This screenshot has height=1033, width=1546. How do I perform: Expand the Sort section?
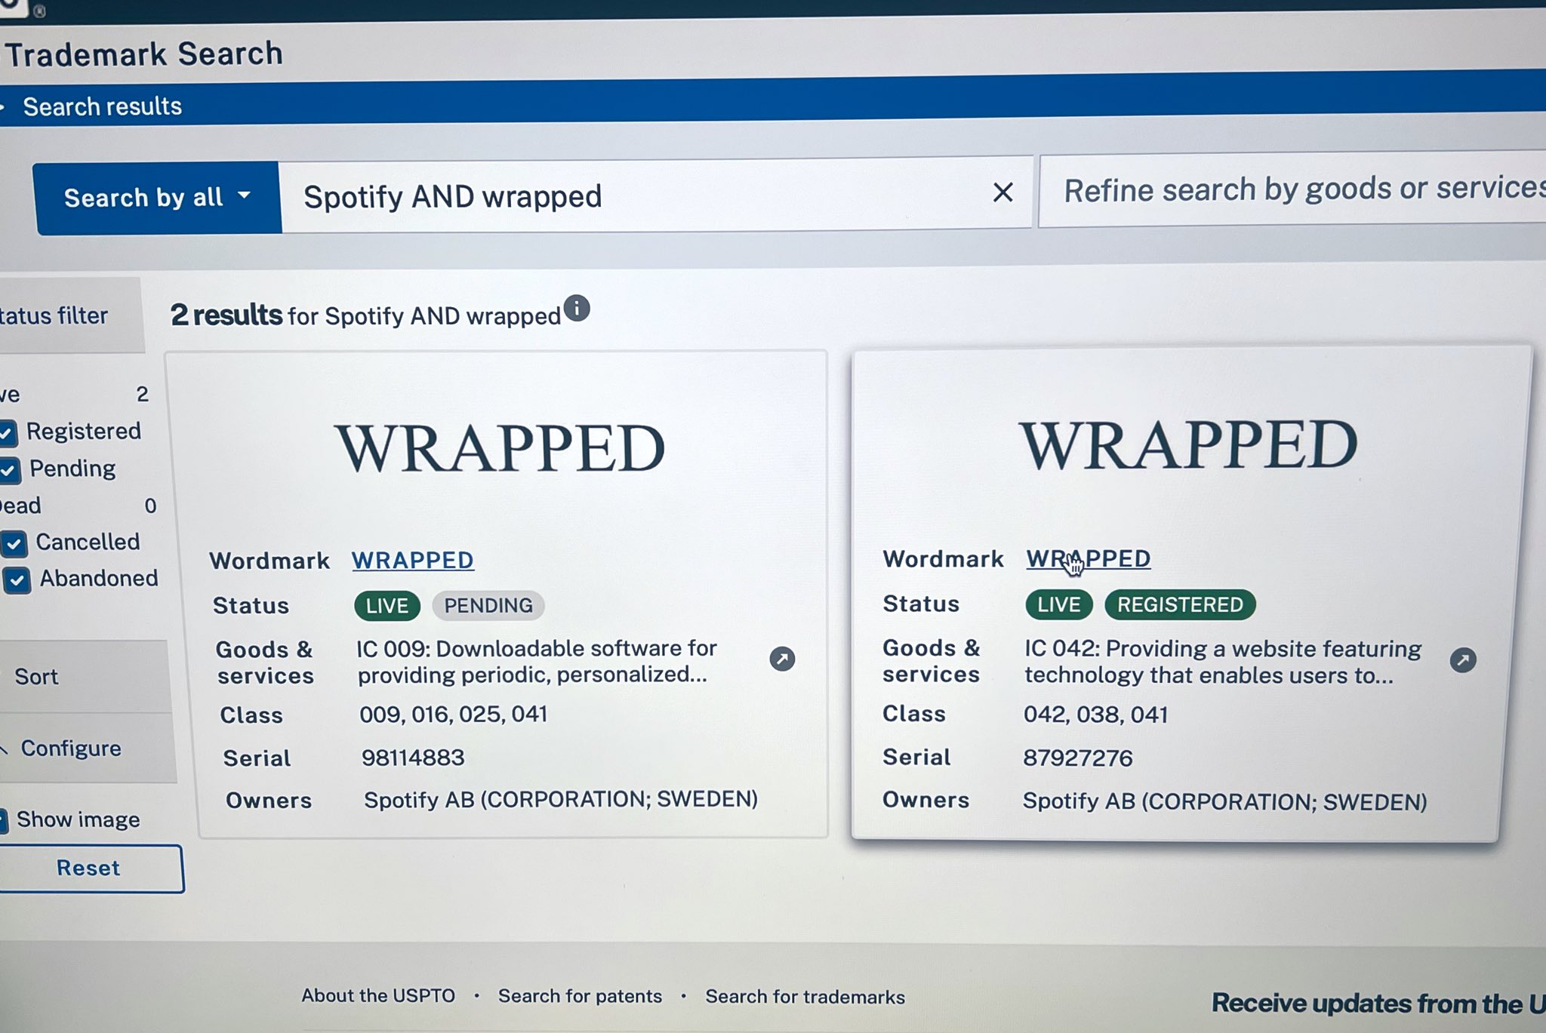[x=36, y=677]
